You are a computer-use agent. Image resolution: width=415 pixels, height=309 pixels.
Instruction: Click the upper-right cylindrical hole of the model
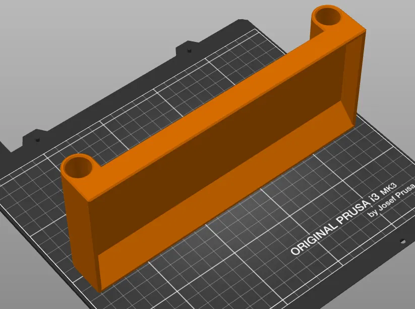click(x=328, y=17)
